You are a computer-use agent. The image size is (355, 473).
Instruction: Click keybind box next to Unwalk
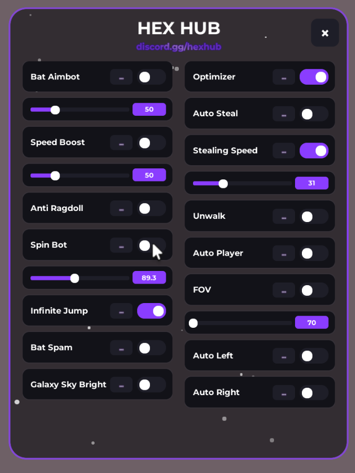[x=284, y=216]
